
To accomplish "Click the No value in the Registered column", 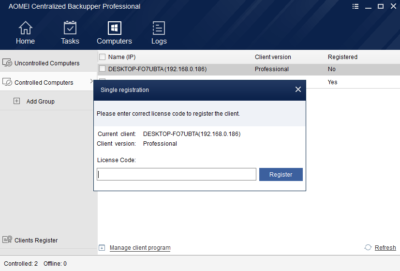I will [x=332, y=69].
